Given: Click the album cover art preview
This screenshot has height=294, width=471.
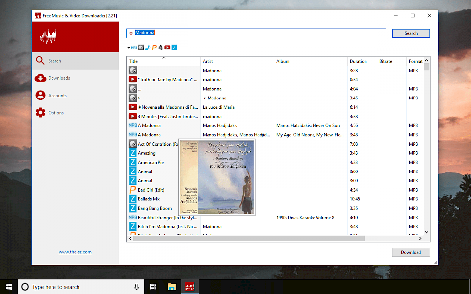Looking at the screenshot, I should (217, 177).
